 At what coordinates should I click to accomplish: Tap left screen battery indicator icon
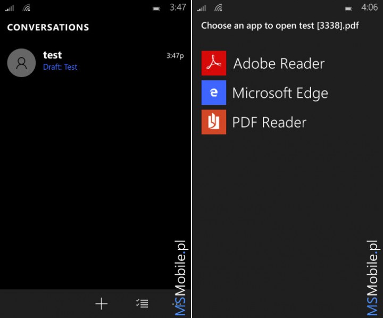tap(156, 9)
